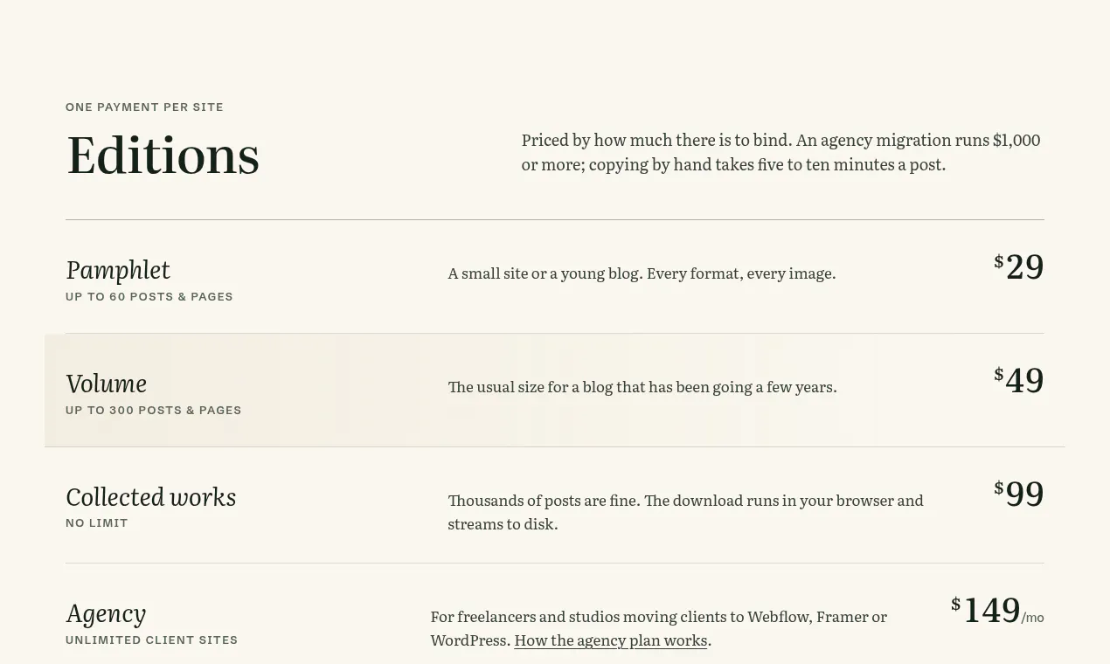The image size is (1110, 664).
Task: Click the Editions heading
Action: (x=163, y=156)
